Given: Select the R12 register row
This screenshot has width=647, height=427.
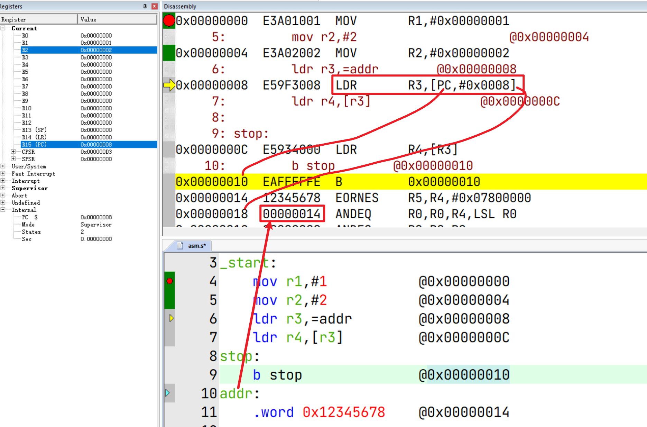Looking at the screenshot, I should [78, 122].
